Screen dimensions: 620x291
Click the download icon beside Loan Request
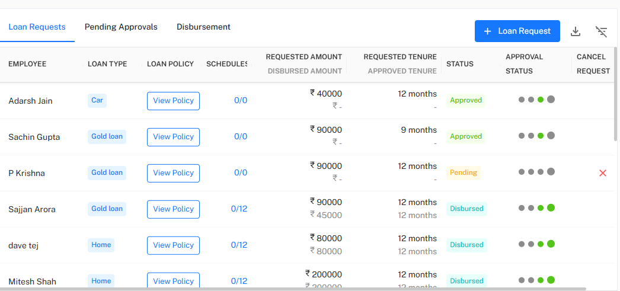(575, 31)
